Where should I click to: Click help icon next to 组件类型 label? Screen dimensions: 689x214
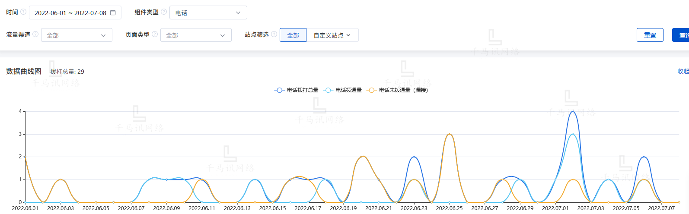[164, 12]
